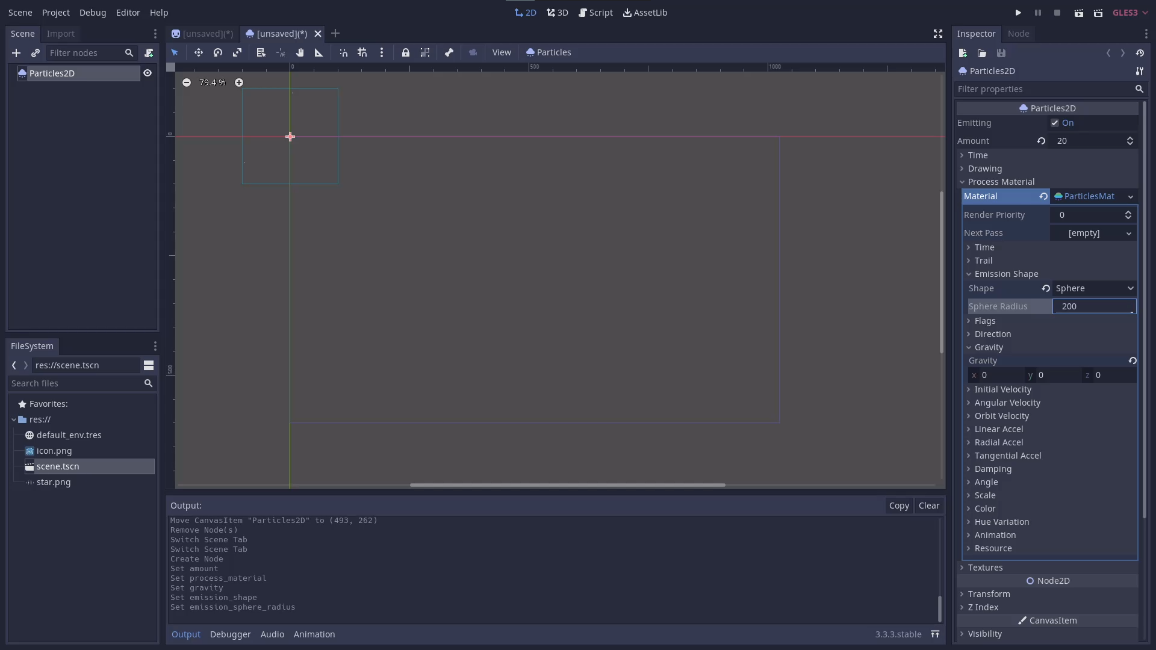This screenshot has height=650, width=1156.
Task: Open the Next Pass empty dropdown
Action: (1093, 233)
